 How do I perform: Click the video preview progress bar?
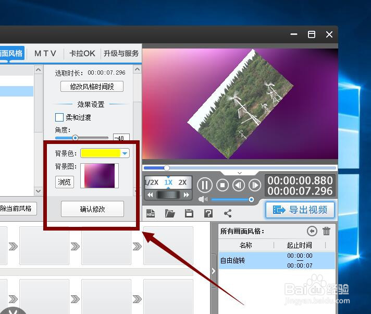click(240, 168)
